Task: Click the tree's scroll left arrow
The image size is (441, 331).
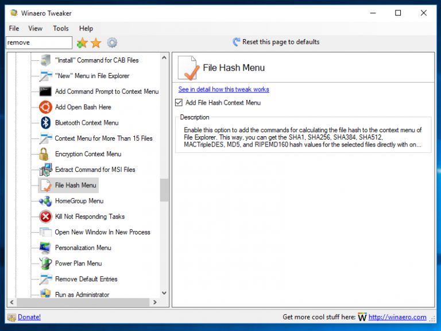Action: 12,302
